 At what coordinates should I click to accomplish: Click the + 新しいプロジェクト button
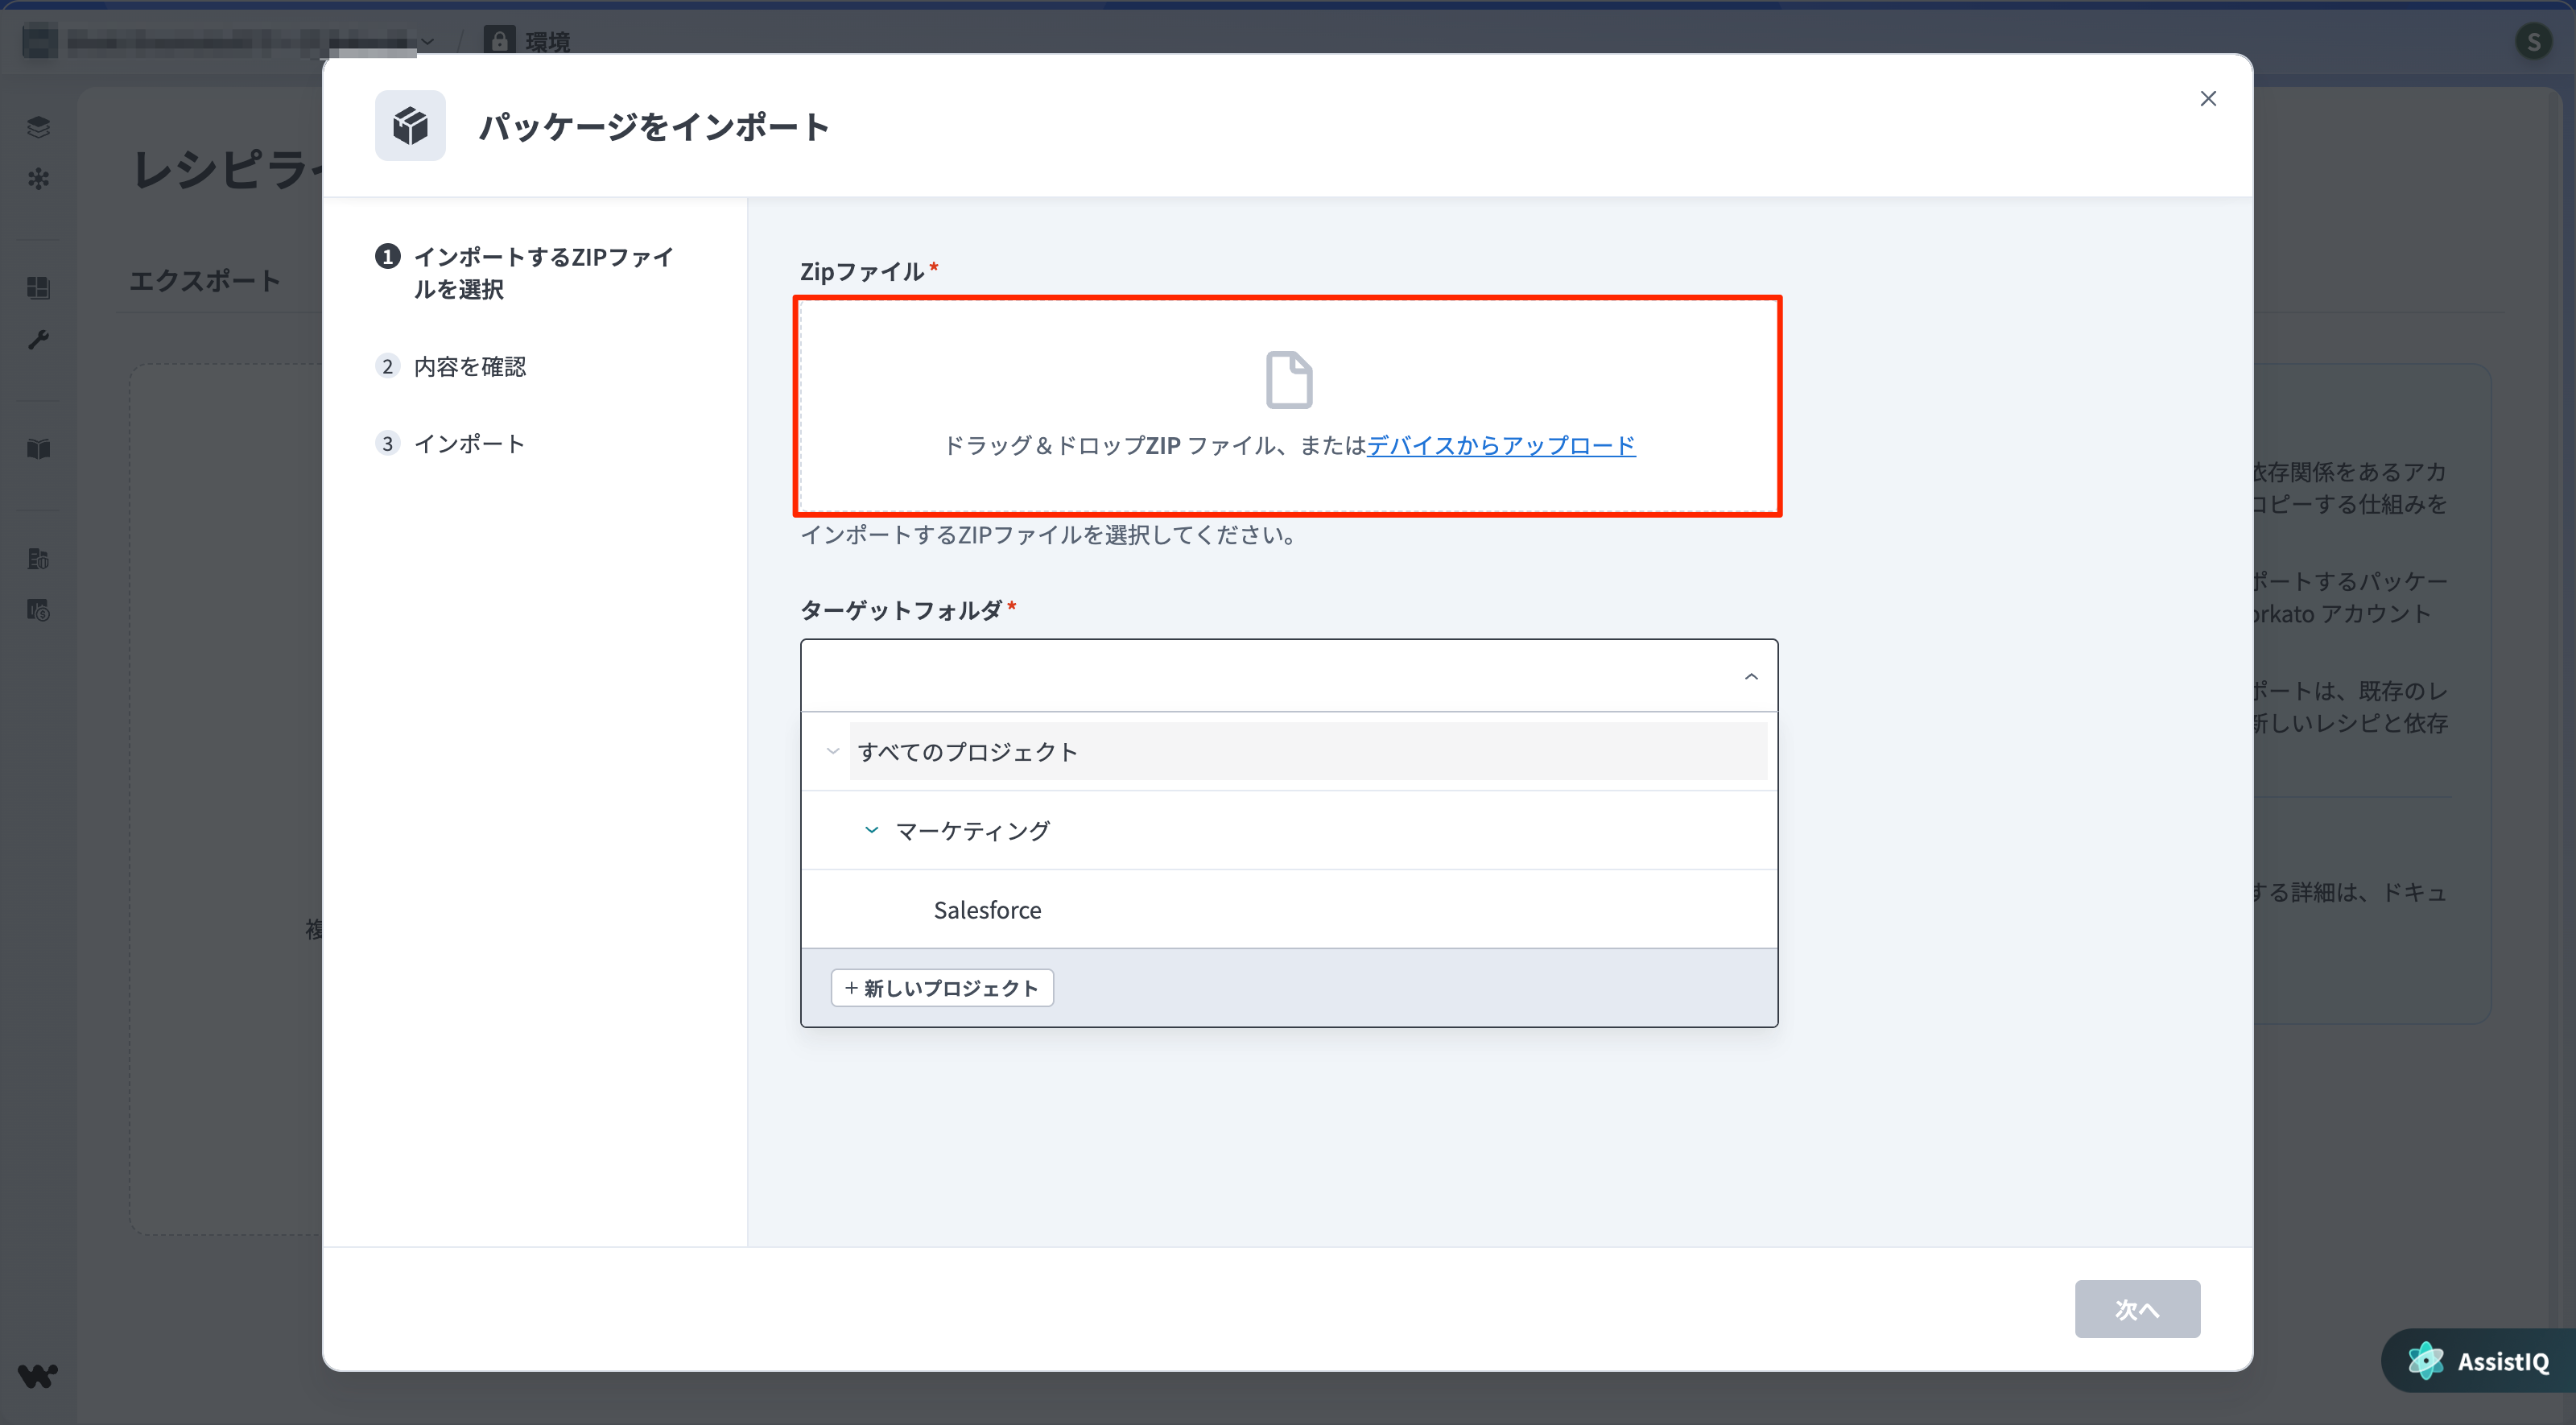[x=942, y=988]
